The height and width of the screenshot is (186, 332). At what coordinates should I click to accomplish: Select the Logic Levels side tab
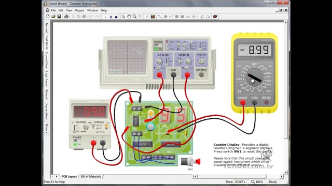(47, 79)
